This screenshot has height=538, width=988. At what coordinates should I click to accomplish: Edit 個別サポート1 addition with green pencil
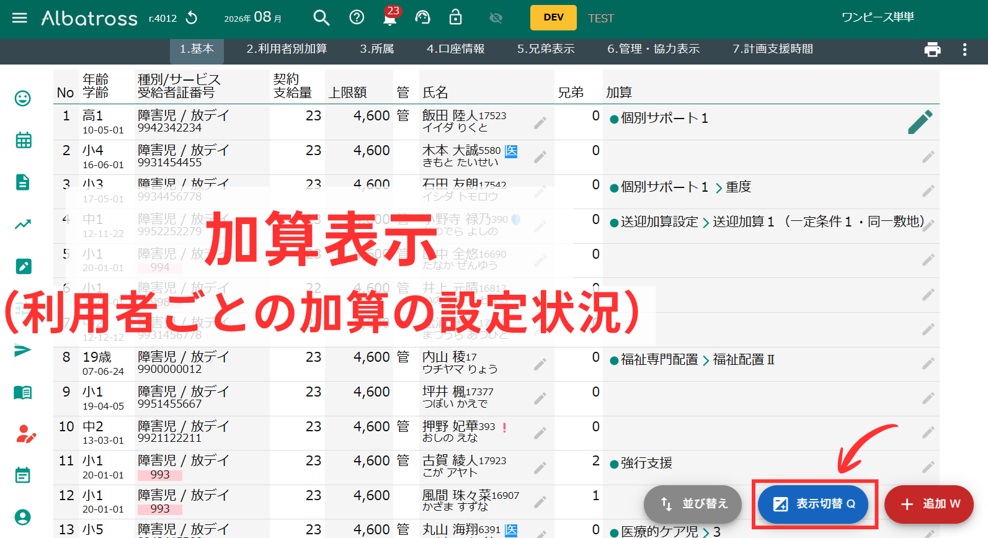point(920,122)
